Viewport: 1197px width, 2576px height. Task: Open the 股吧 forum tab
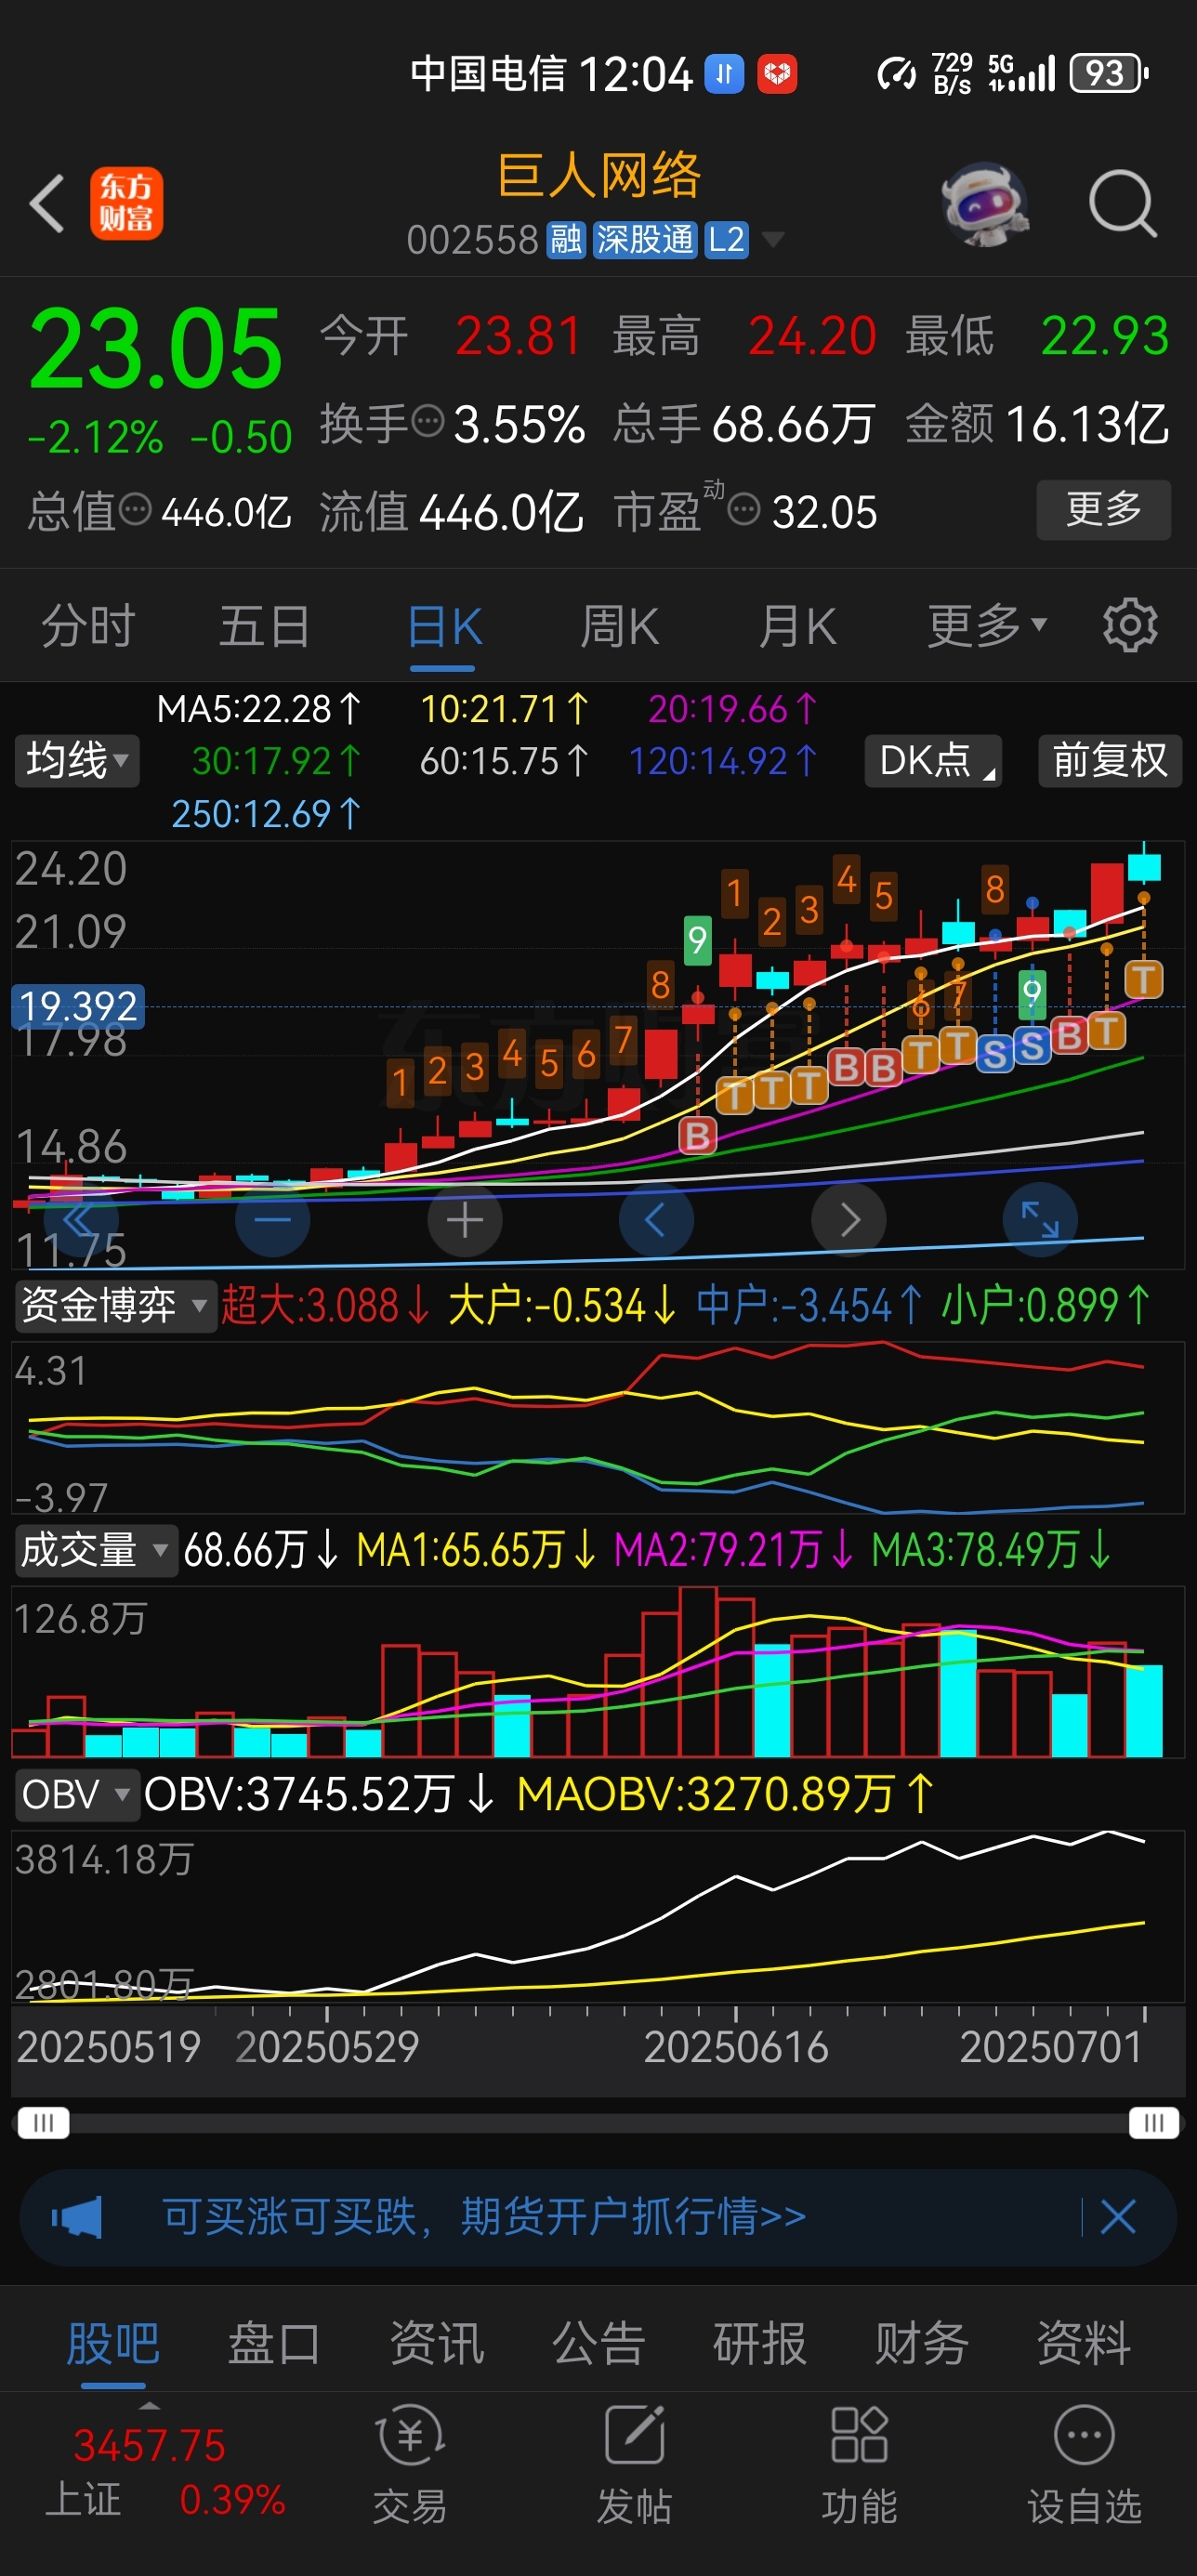(113, 2344)
